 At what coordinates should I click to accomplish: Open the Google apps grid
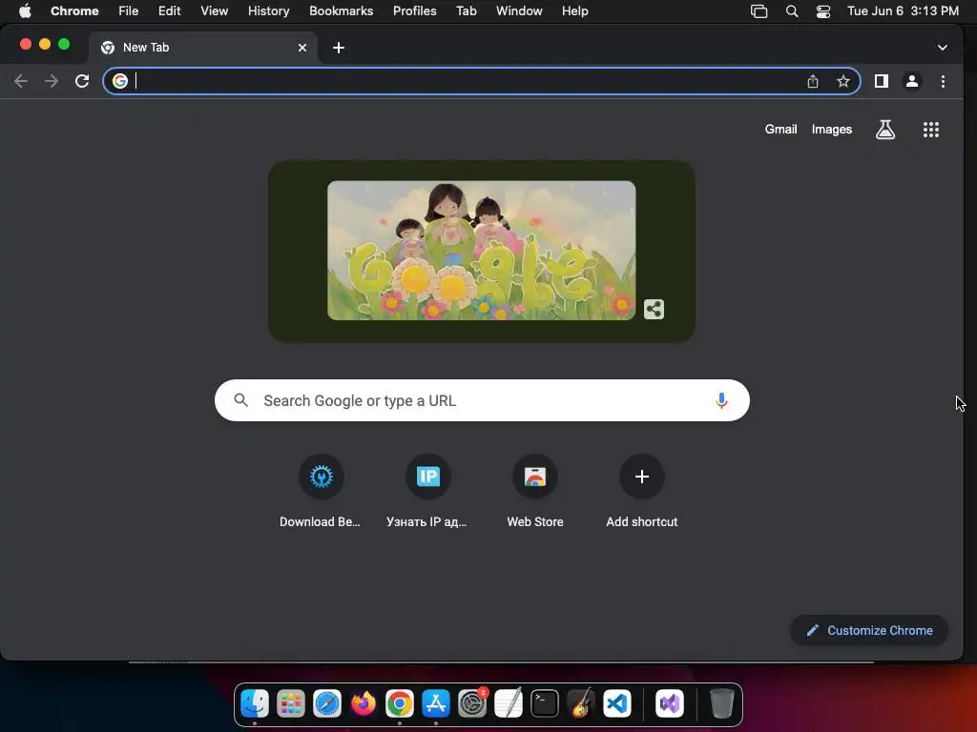930,130
